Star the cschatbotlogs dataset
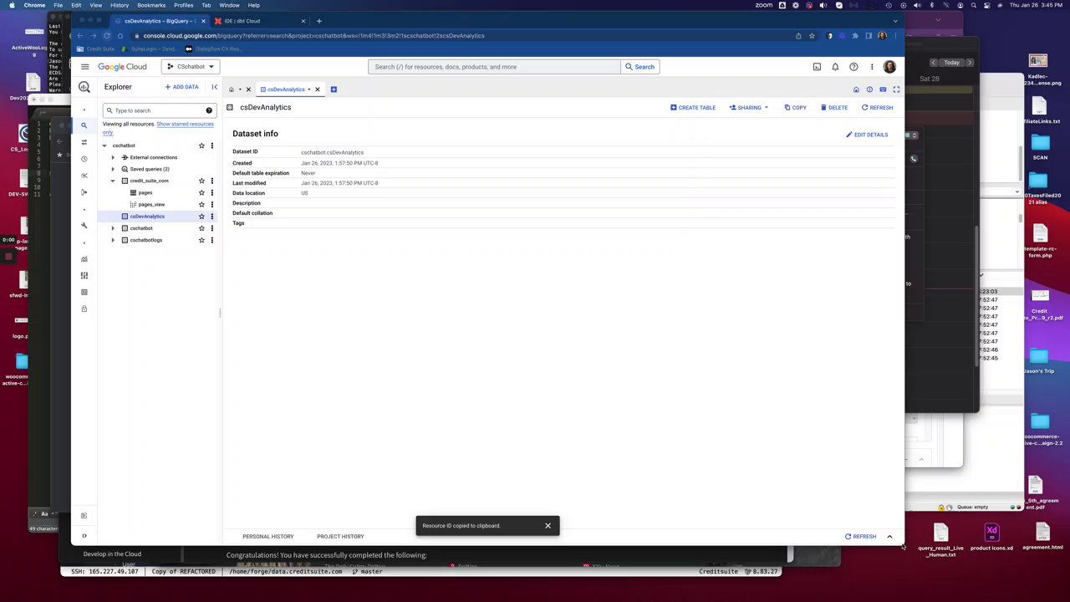 pos(201,240)
